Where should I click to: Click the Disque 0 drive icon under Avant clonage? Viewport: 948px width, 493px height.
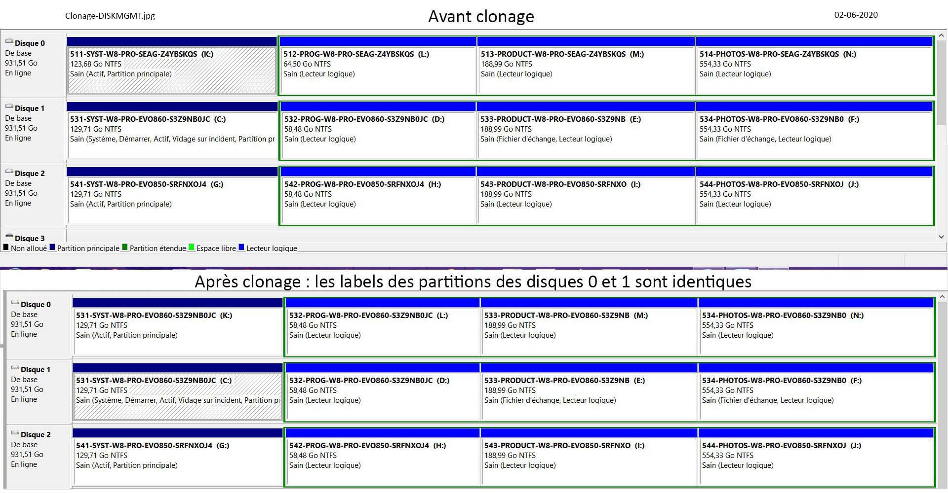(9, 42)
